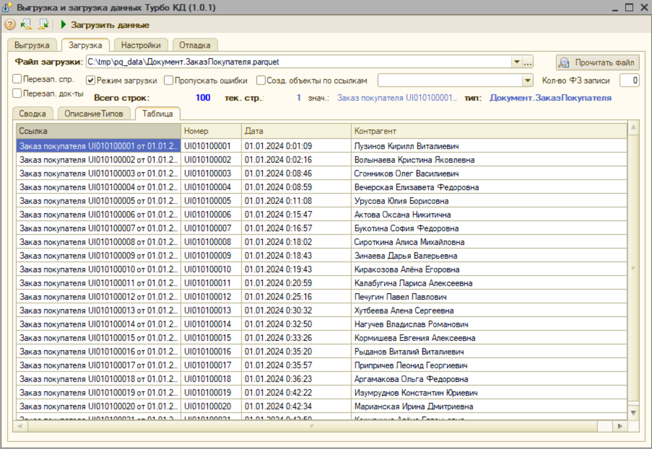This screenshot has height=449, width=652.
Task: Click the application icon in title bar
Action: pos(7,7)
